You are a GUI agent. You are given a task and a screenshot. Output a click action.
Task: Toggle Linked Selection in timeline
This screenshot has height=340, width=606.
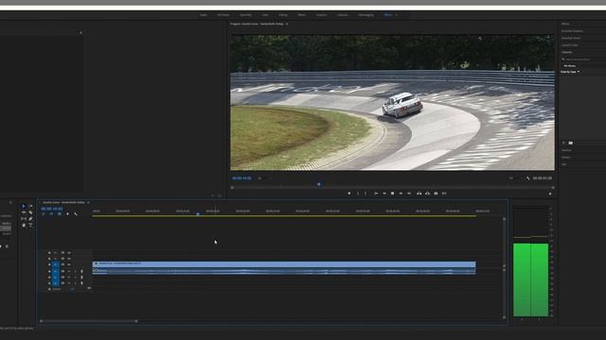coord(60,214)
